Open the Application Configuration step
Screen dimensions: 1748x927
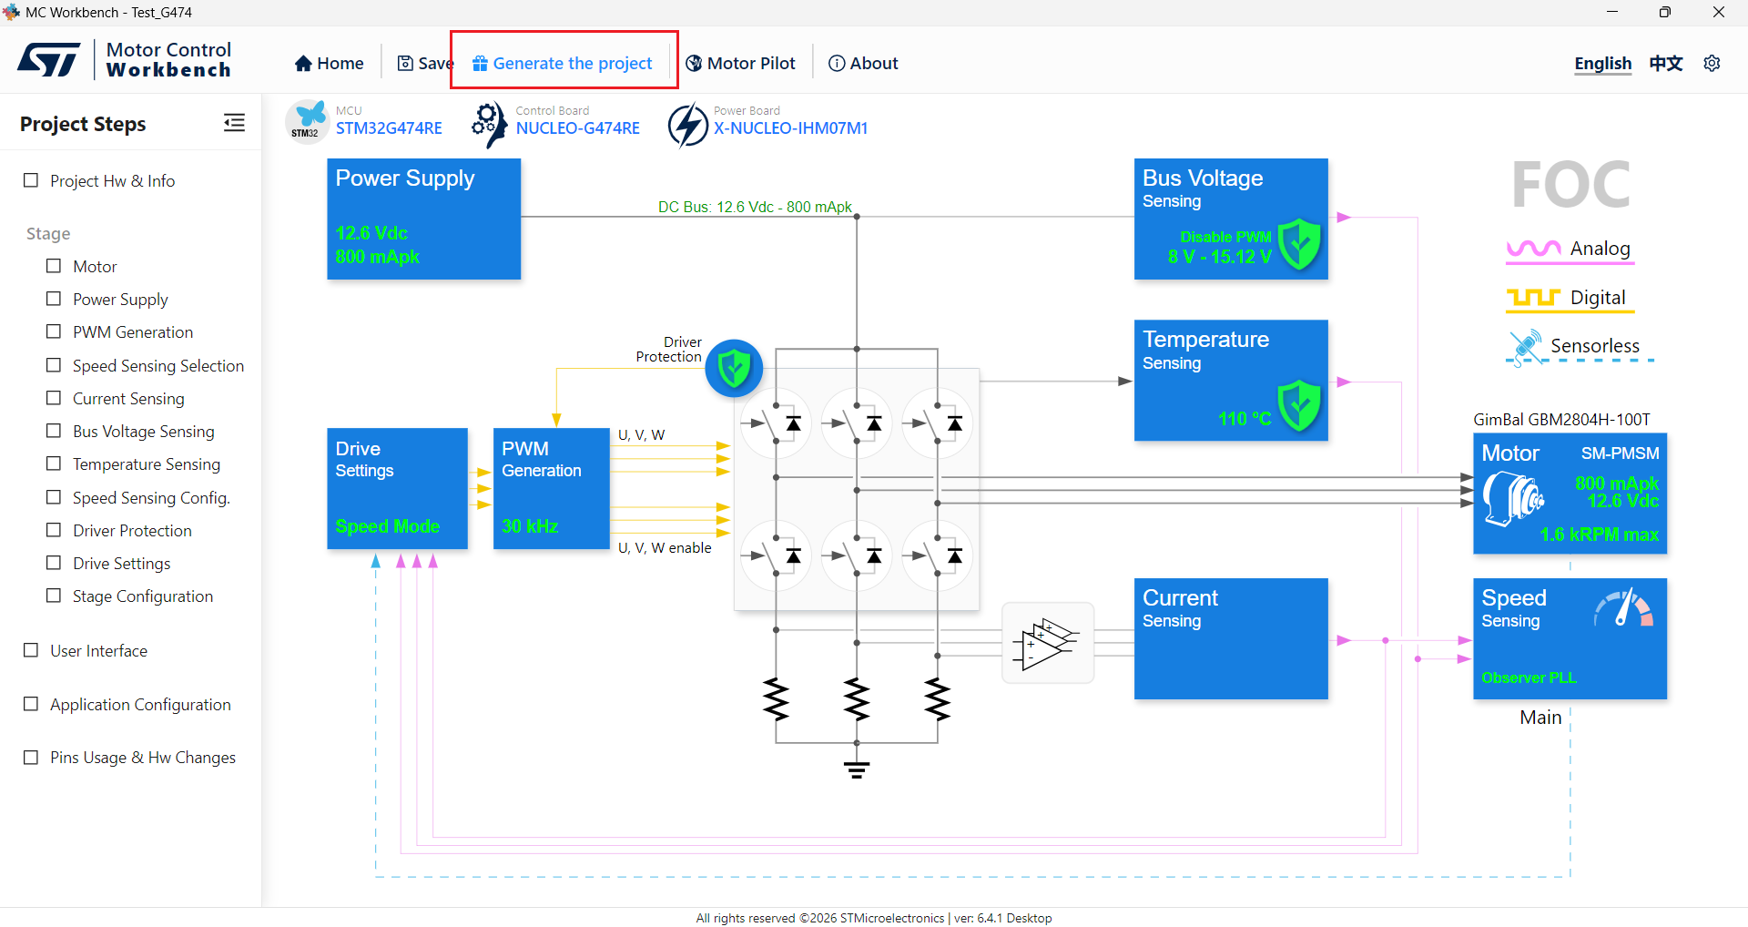[x=140, y=705]
